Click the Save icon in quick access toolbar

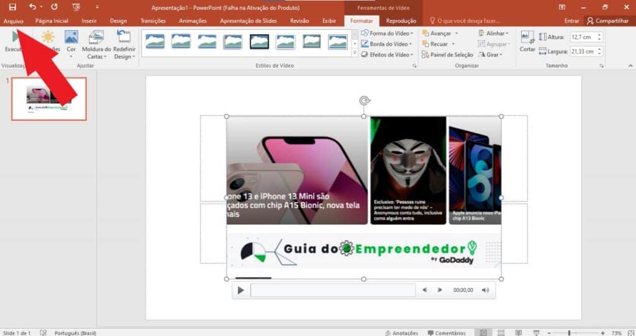click(x=12, y=7)
